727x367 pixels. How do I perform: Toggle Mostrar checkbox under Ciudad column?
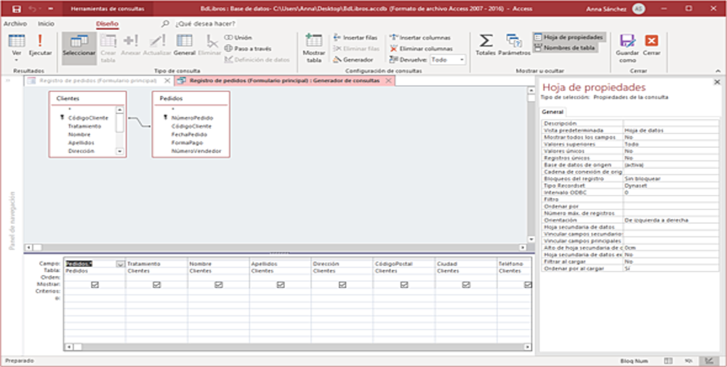(466, 285)
